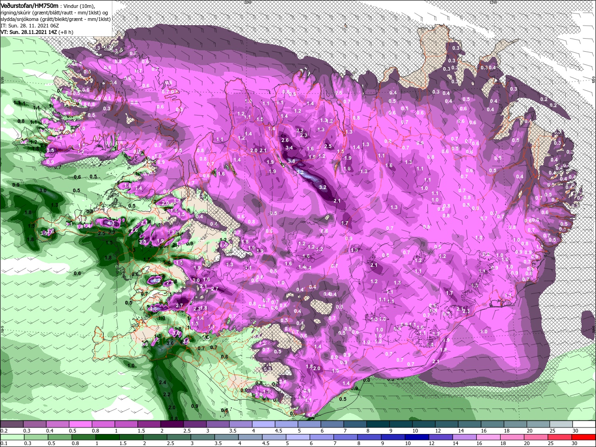596x447 pixels.
Task: Click the 4.3 precipitation value on the map
Action: (x=110, y=223)
